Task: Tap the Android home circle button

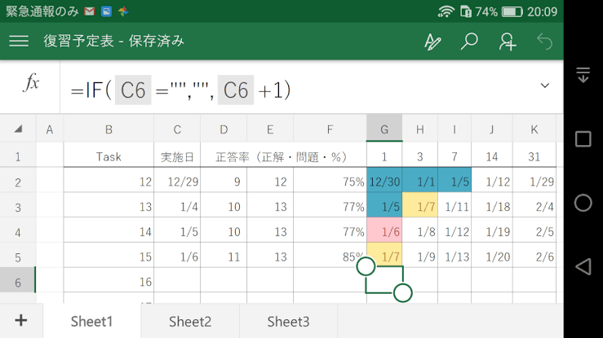Action: point(583,203)
